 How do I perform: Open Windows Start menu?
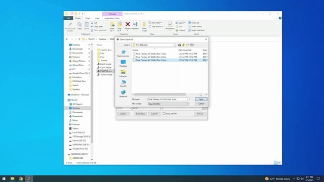(4, 178)
